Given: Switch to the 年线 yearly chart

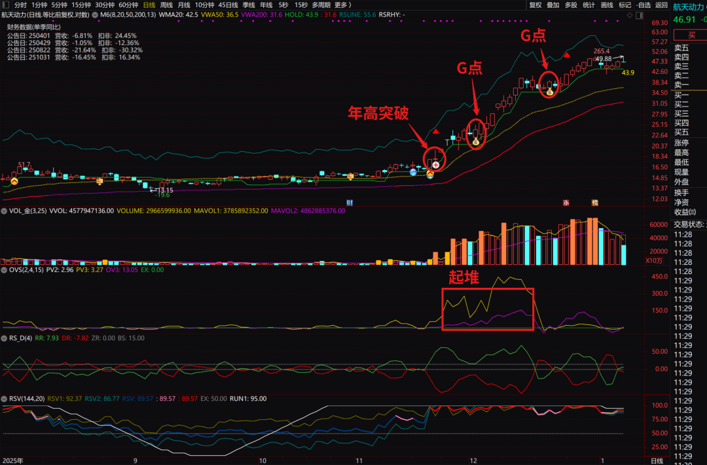Looking at the screenshot, I should click(x=266, y=5).
